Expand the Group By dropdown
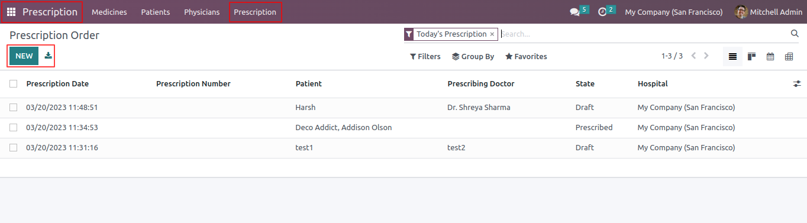The image size is (807, 223). (473, 56)
